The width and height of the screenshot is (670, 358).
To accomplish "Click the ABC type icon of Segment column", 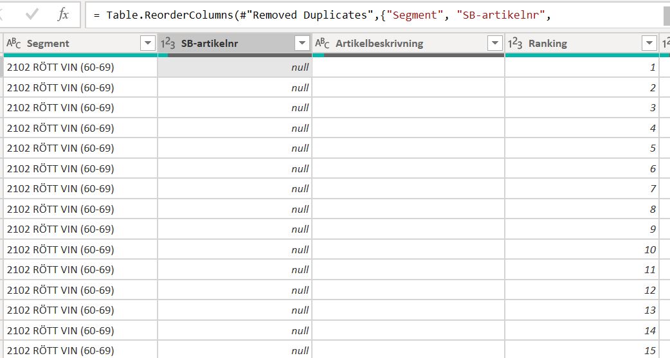I will (14, 43).
